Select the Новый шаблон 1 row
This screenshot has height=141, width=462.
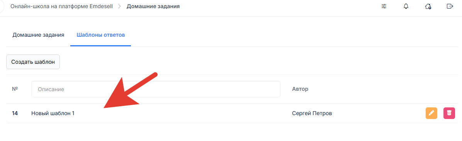point(232,113)
